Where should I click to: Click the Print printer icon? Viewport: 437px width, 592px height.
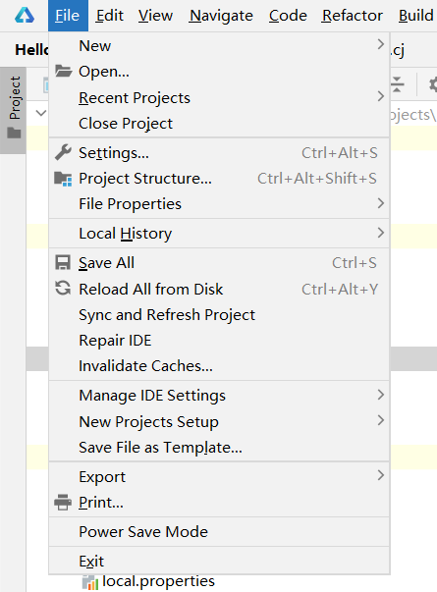pyautogui.click(x=63, y=503)
